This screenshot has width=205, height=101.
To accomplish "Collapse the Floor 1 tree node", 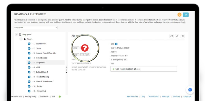I will tap(21, 39).
